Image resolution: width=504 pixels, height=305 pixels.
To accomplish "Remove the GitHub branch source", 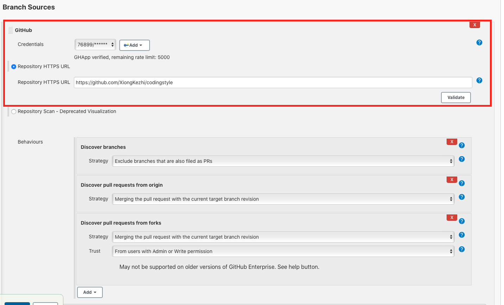I will click(474, 25).
